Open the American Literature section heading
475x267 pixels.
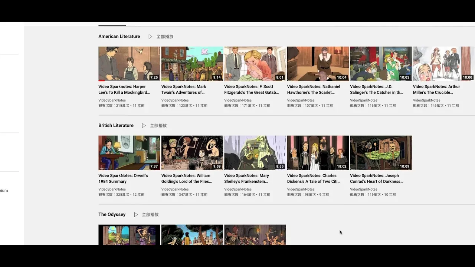click(119, 37)
